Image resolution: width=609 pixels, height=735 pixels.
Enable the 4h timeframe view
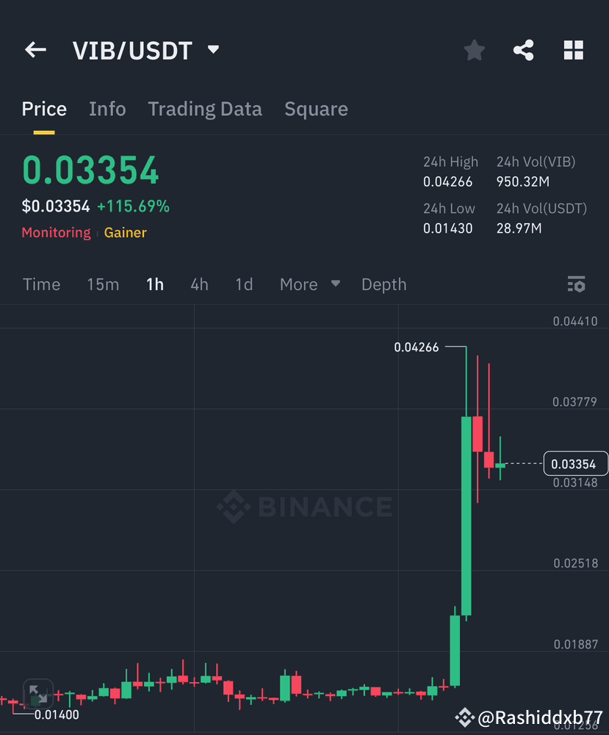199,284
